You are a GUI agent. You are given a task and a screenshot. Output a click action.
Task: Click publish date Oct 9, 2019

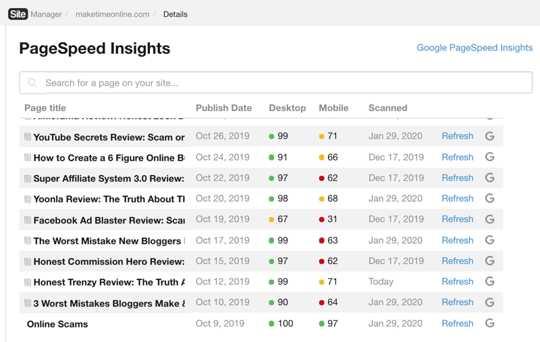(220, 323)
